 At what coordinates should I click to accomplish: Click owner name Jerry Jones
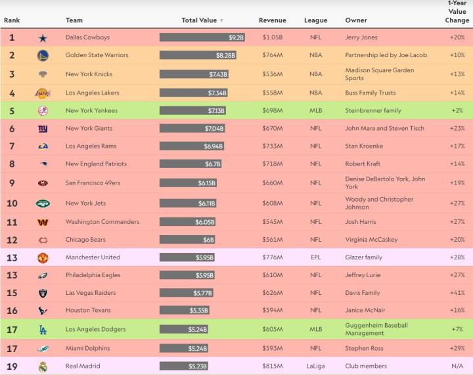pyautogui.click(x=362, y=38)
